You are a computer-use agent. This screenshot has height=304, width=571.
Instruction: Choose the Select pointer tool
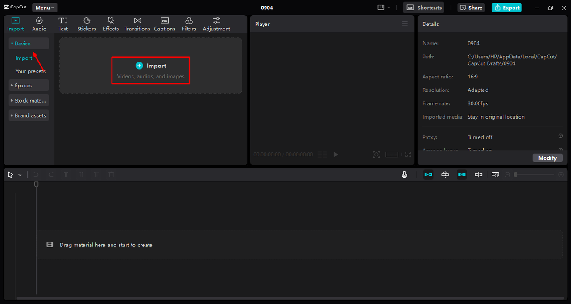click(11, 175)
